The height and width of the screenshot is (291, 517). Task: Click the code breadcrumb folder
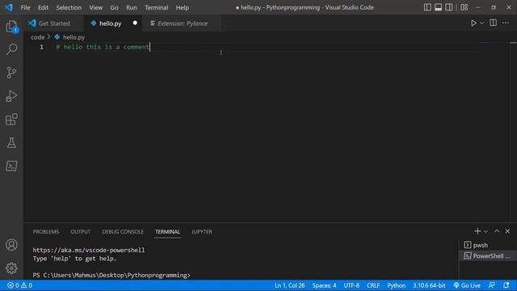coord(38,37)
